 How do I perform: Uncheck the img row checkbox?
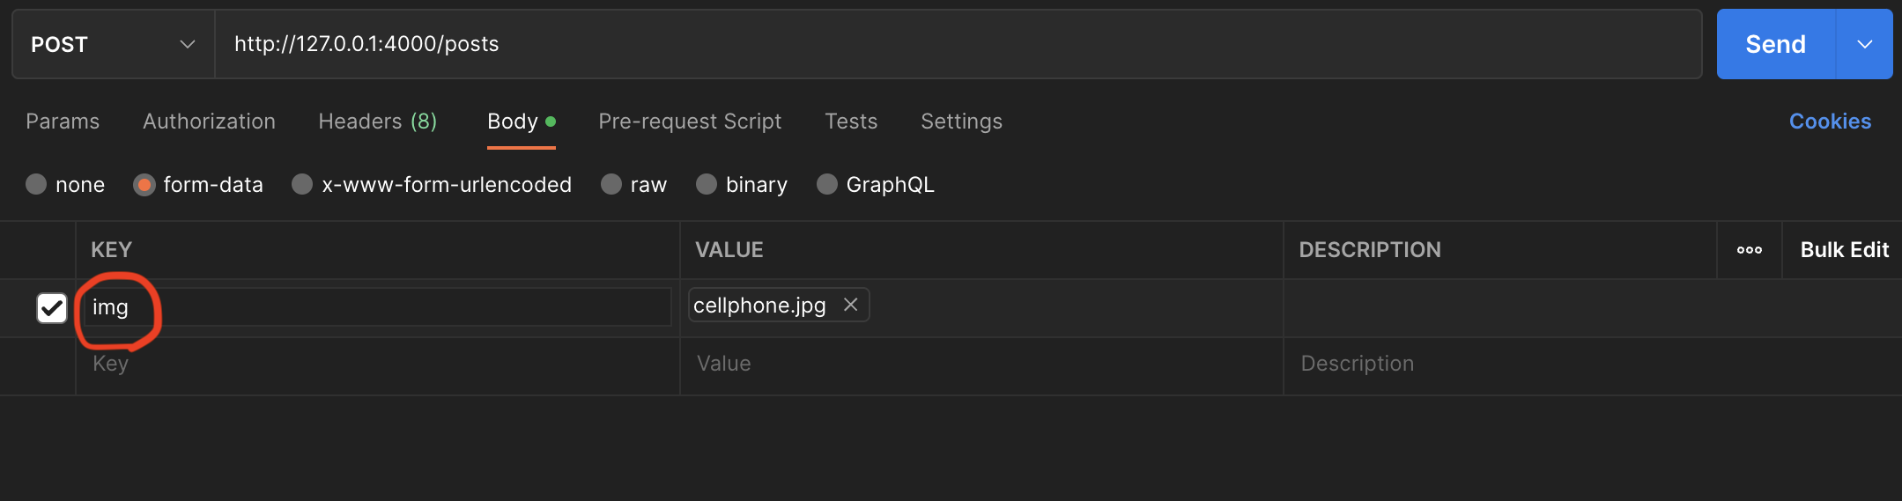(x=52, y=308)
